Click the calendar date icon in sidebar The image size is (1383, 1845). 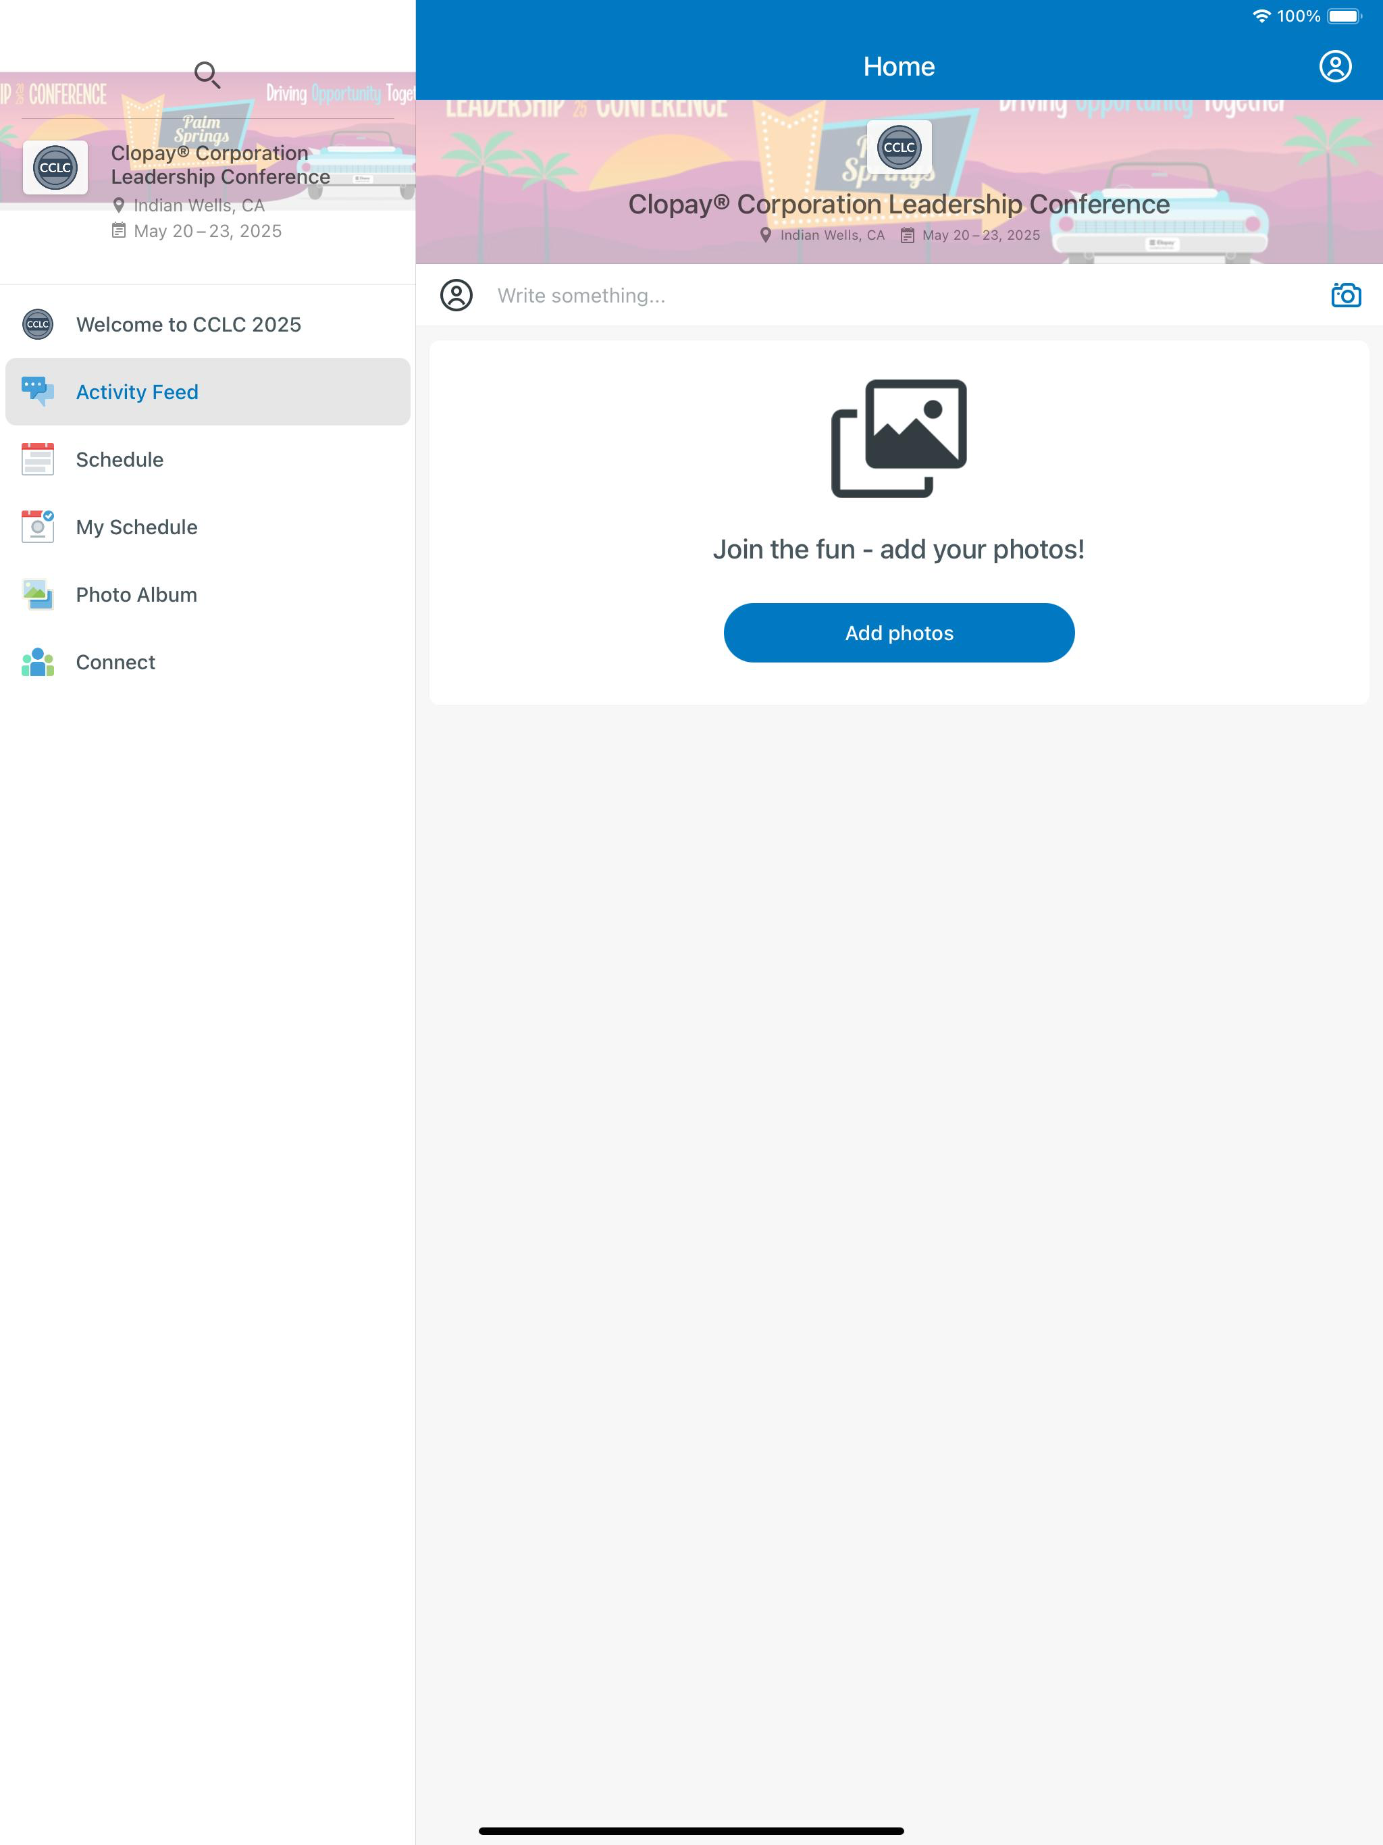[118, 231]
